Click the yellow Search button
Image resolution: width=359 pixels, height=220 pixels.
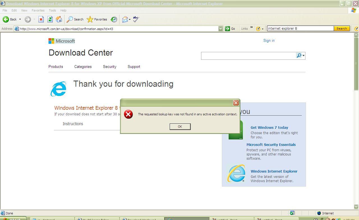point(342,28)
